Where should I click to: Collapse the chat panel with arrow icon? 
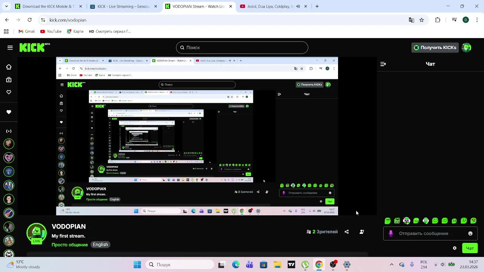coord(383,64)
